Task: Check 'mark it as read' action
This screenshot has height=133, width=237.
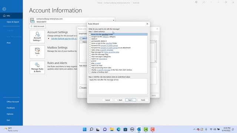Action: (90, 65)
